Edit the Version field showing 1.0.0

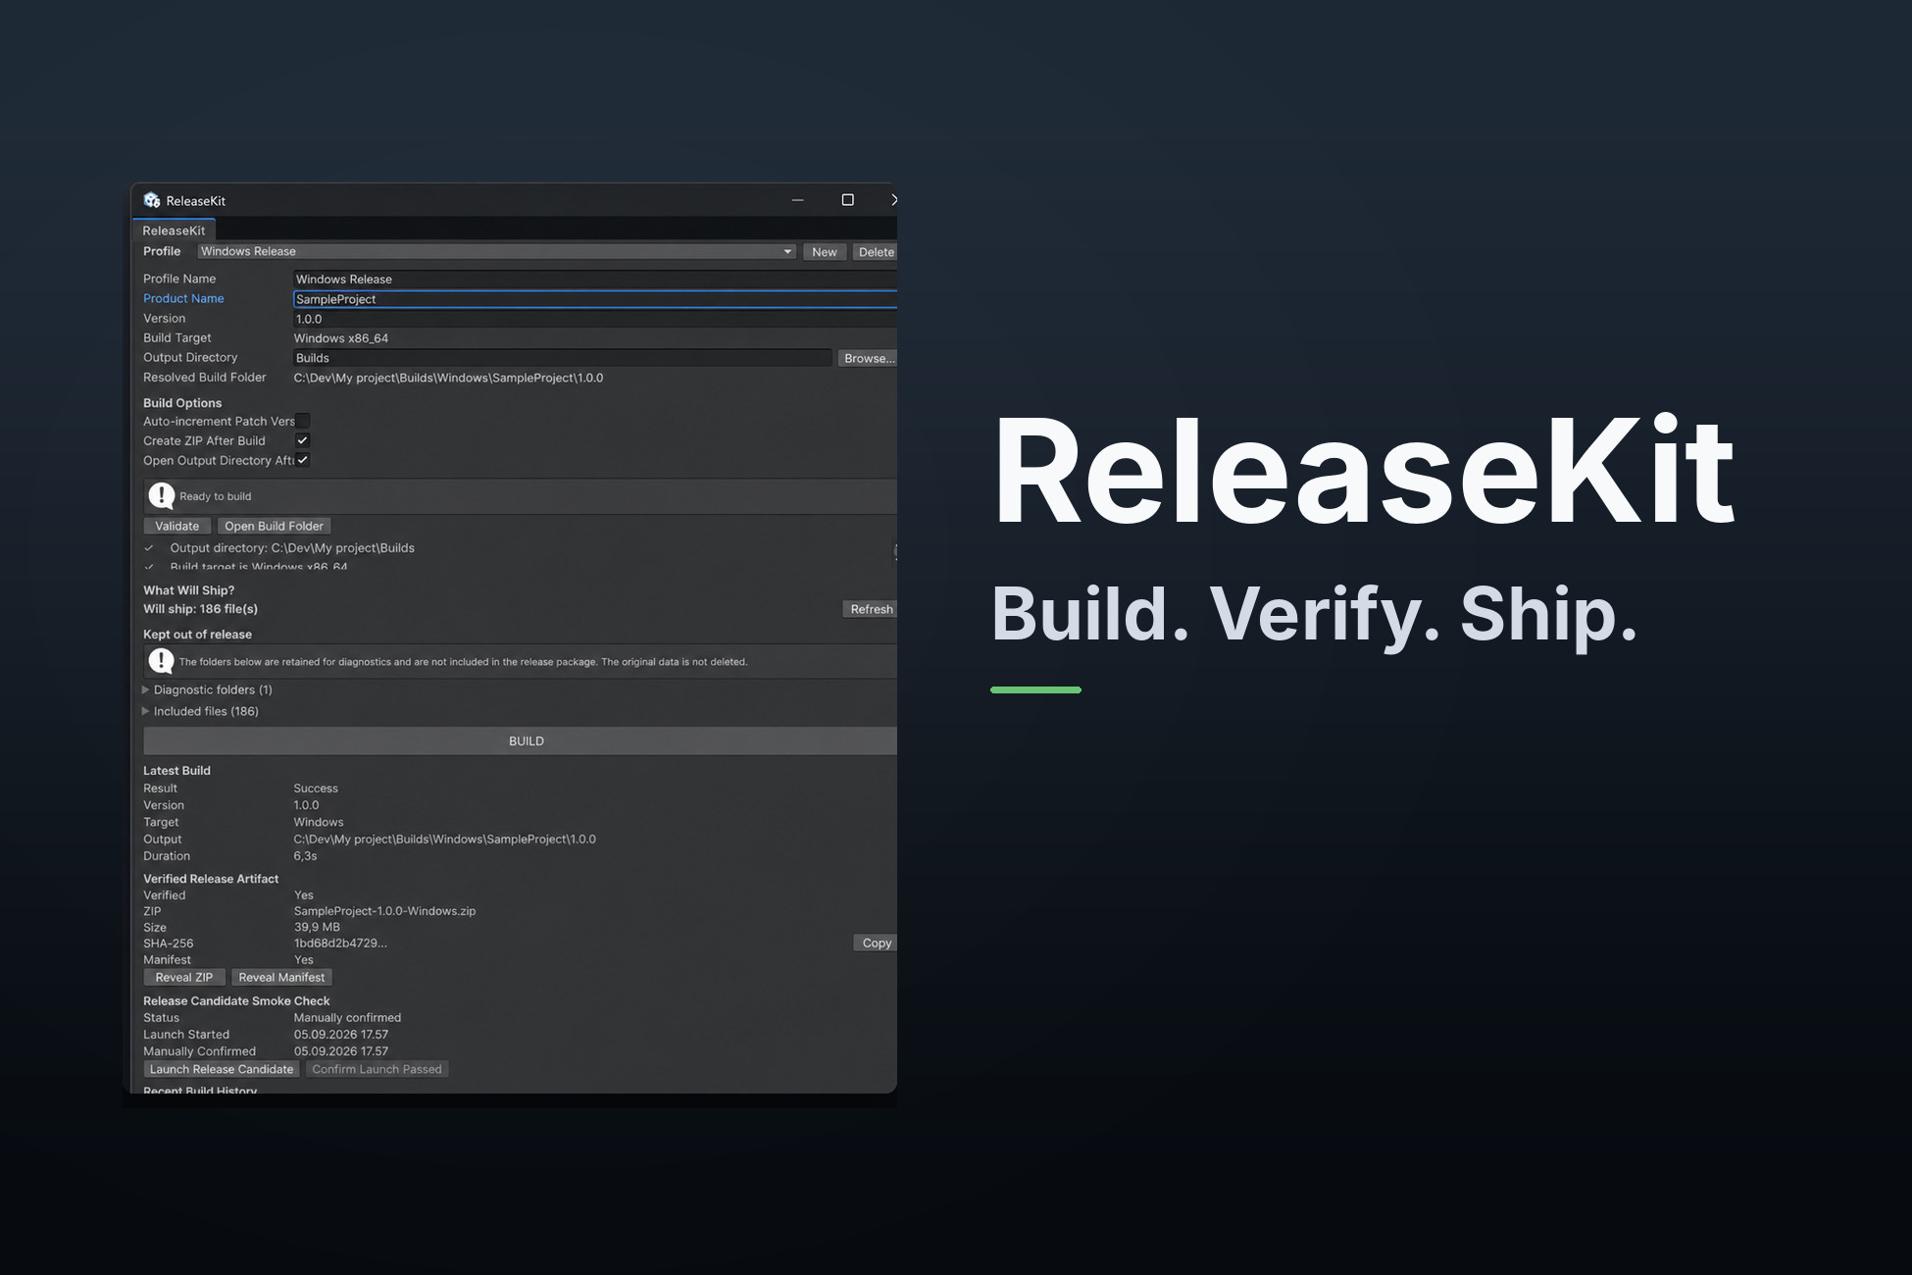595,319
